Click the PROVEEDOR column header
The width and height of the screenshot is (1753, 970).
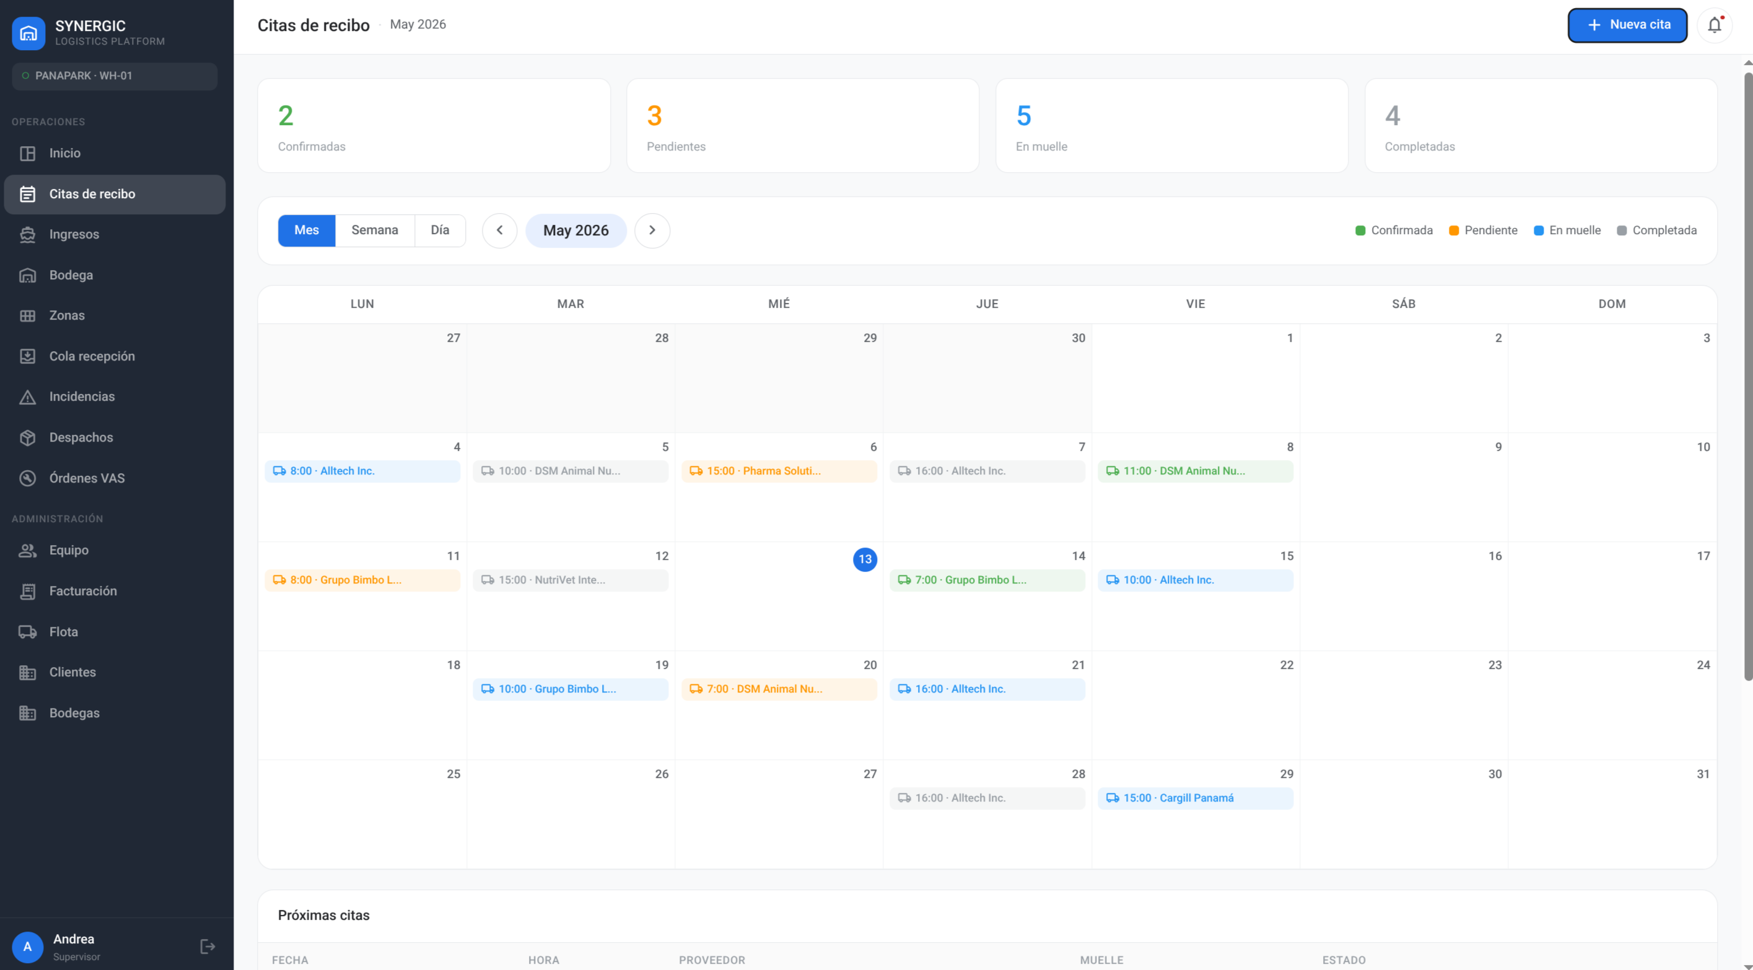[x=712, y=960]
